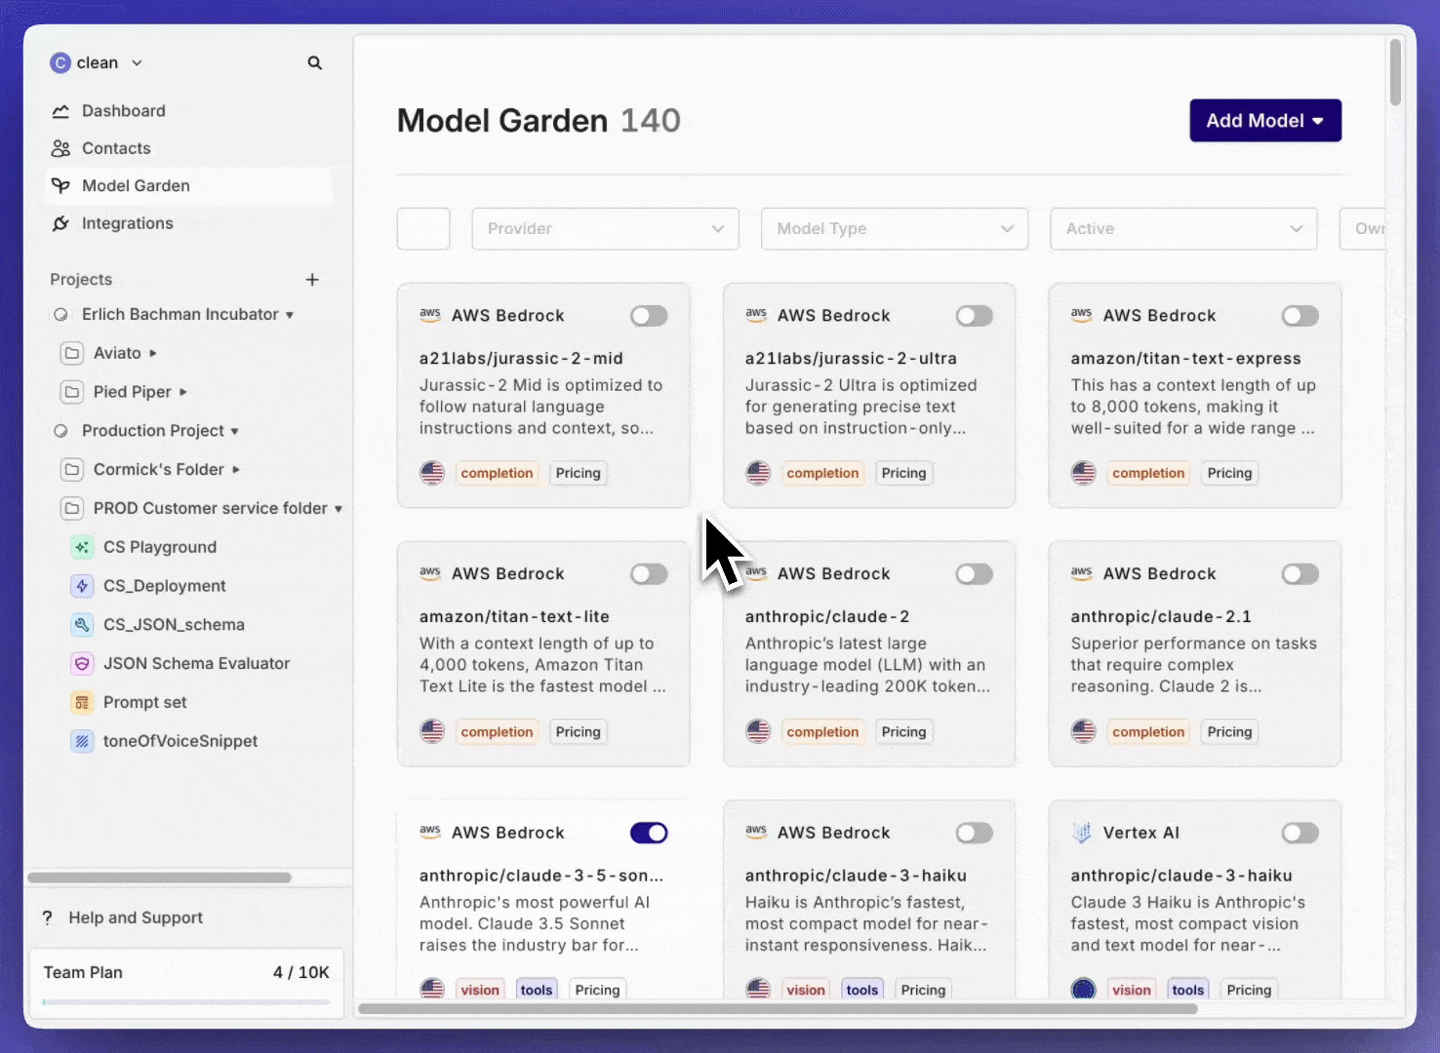Collapse the Production Project arrow
This screenshot has height=1053, width=1440.
[x=234, y=431]
